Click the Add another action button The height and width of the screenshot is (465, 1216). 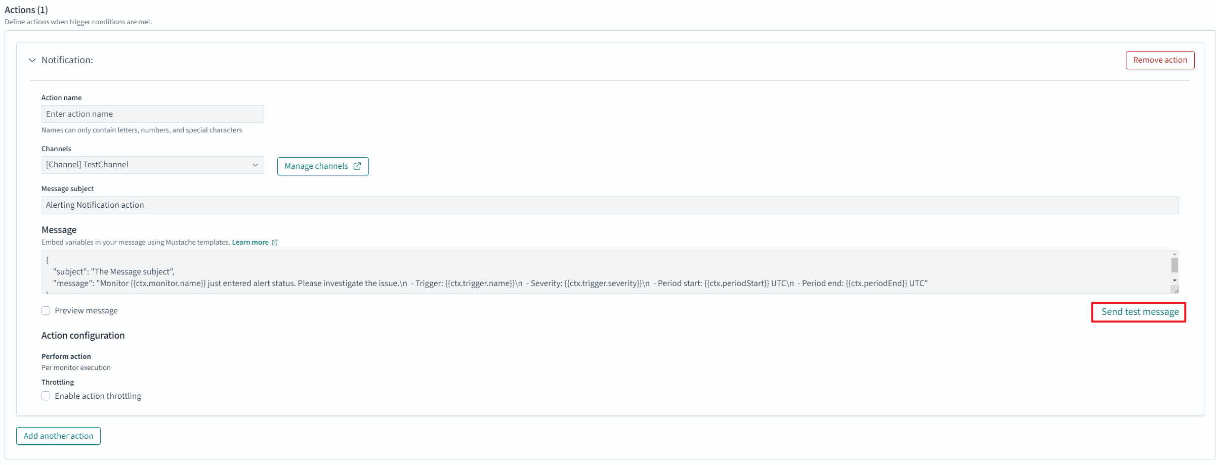click(58, 436)
